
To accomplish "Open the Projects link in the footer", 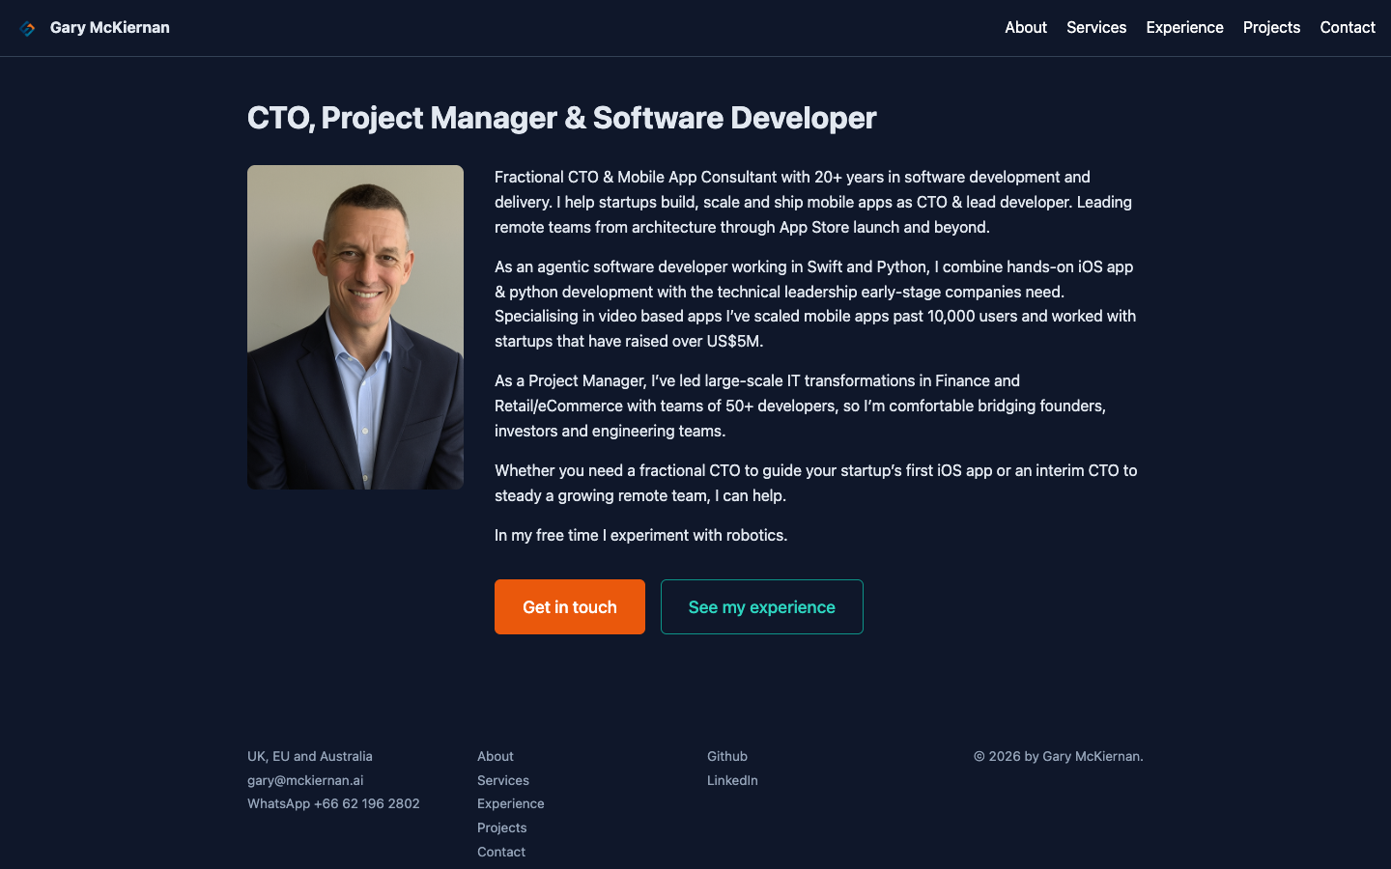I will point(502,827).
